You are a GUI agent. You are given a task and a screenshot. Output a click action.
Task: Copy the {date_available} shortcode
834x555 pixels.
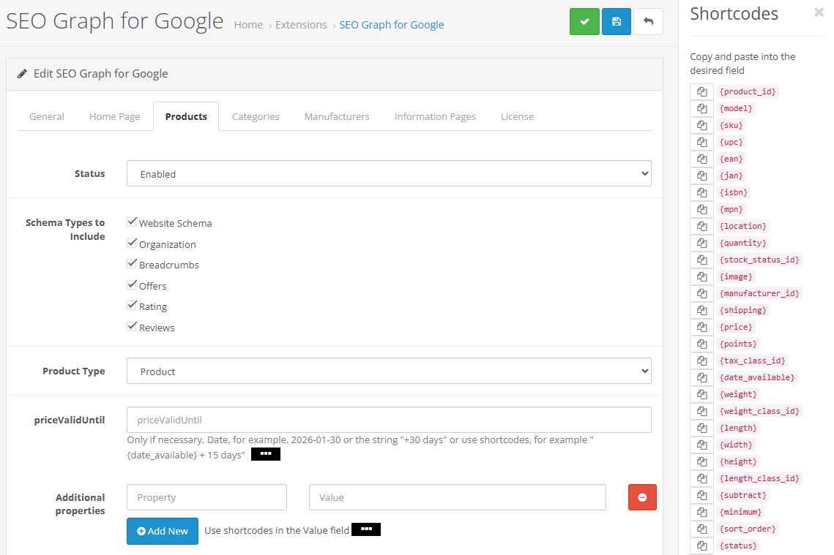[x=701, y=377]
